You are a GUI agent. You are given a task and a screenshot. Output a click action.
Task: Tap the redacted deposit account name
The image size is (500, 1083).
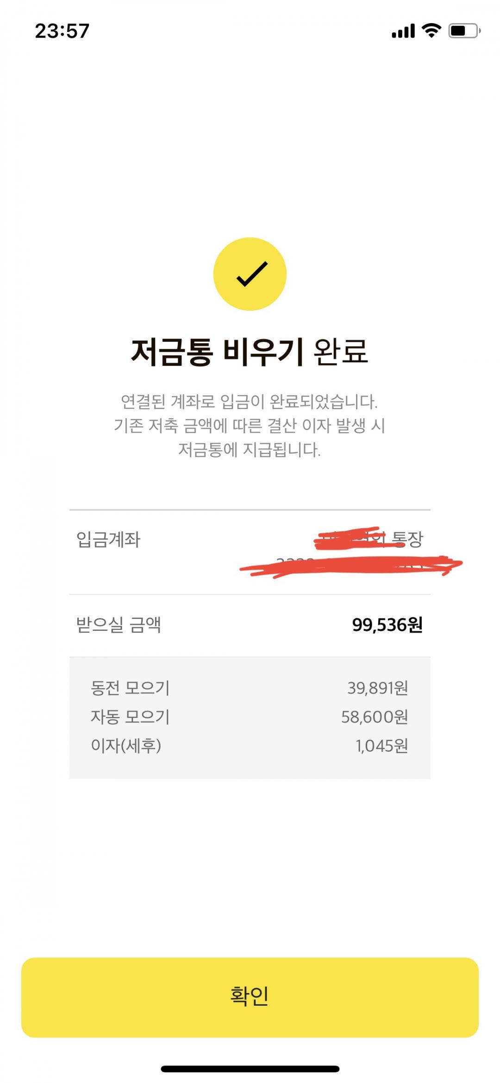pyautogui.click(x=369, y=539)
